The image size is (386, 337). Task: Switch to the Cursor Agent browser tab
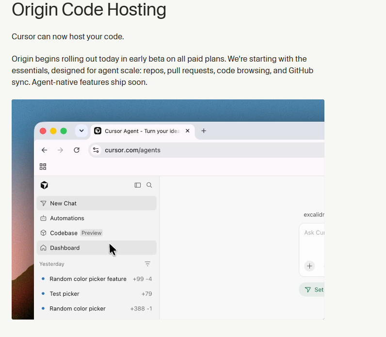click(143, 131)
